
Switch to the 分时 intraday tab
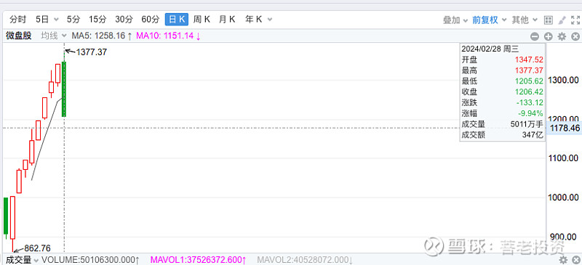pos(18,20)
